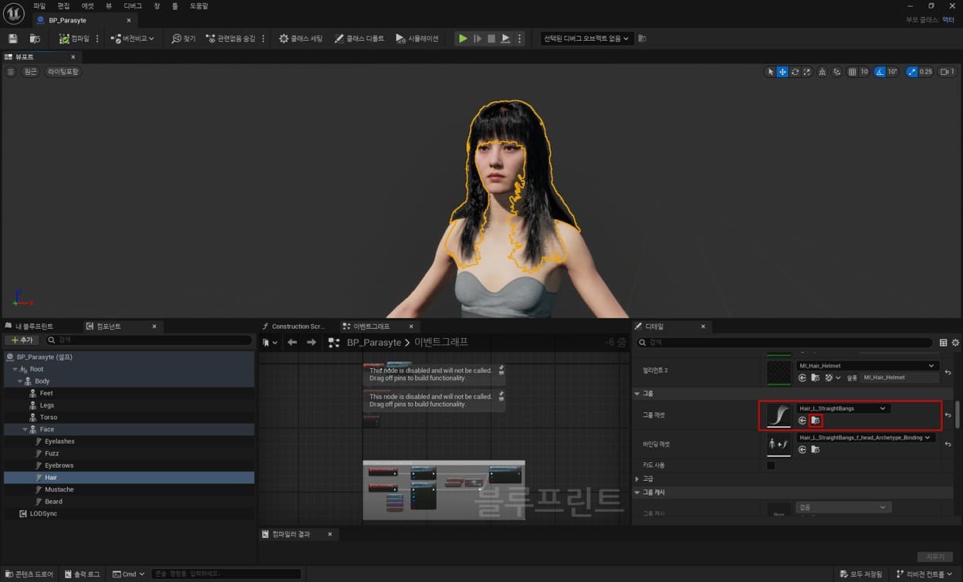
Task: Click the Compile (컴파일) button
Action: (x=75, y=39)
